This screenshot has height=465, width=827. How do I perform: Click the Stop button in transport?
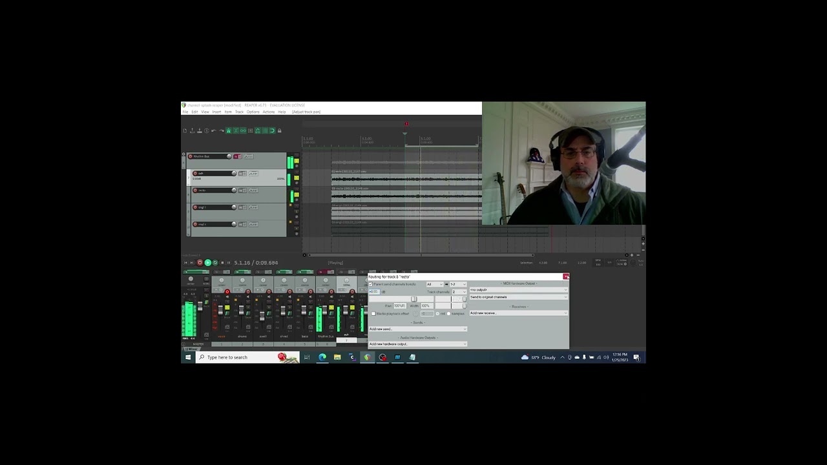pos(222,263)
